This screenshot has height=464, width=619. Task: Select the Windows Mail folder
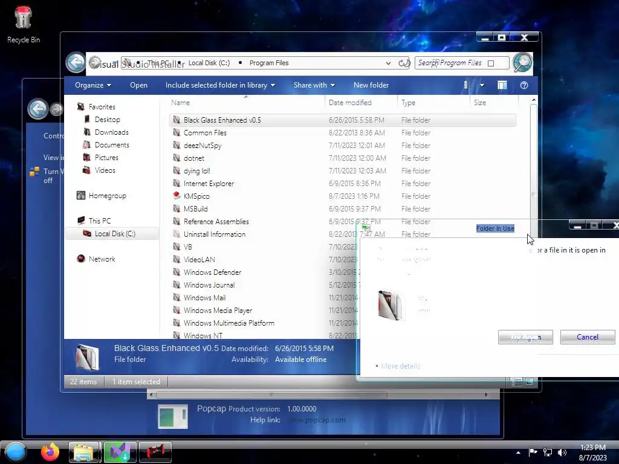pyautogui.click(x=204, y=297)
